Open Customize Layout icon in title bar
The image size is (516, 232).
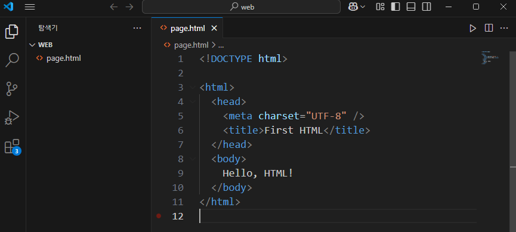380,7
